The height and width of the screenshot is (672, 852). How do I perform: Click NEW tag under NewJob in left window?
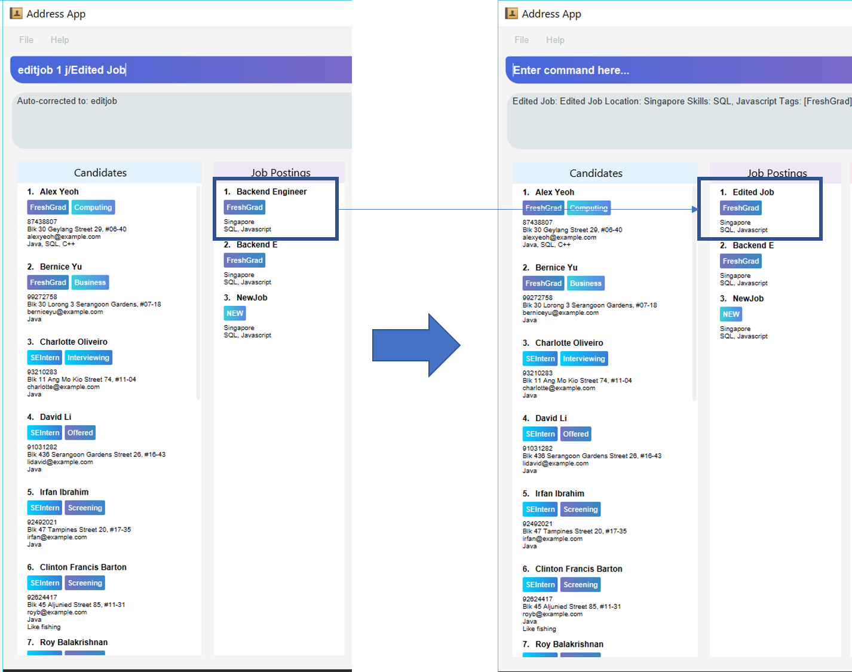tap(235, 313)
